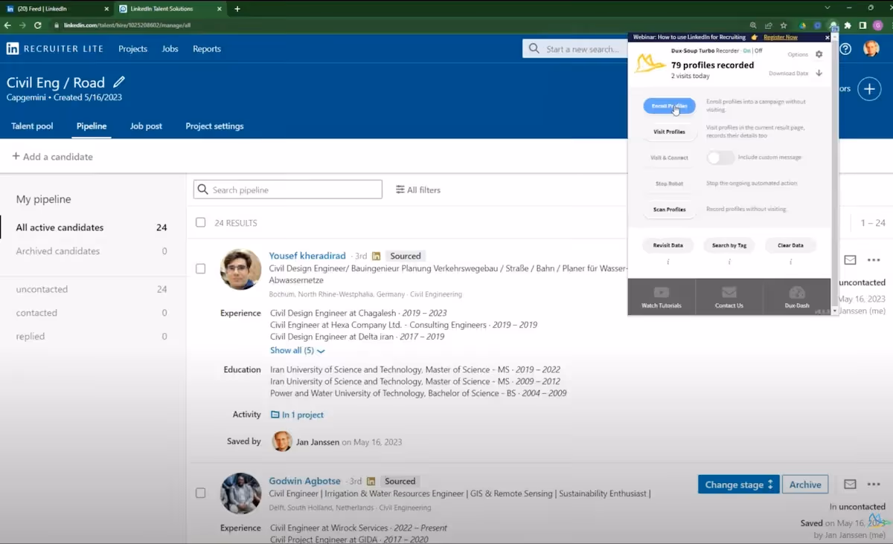Open Dux-Soup Options gear icon
Viewport: 893px width, 544px height.
(819, 54)
